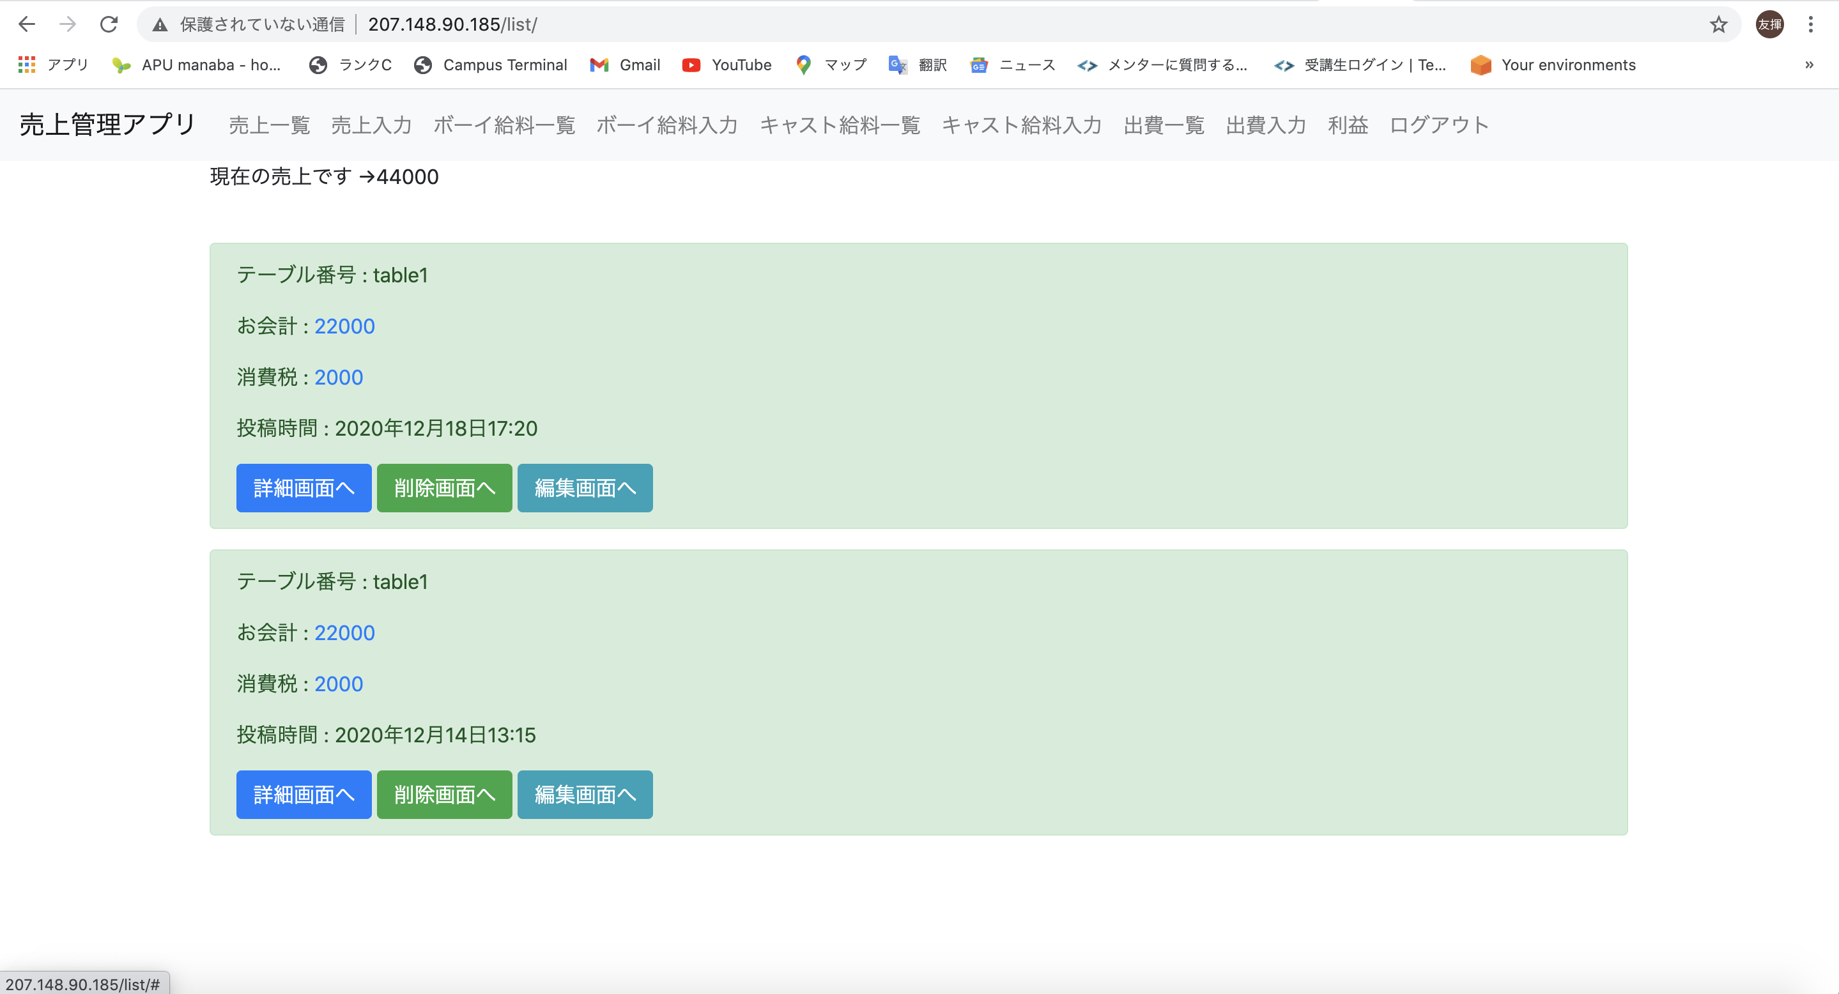Open 詳細画面へ for the 12月18日 entry
1839x994 pixels.
pyautogui.click(x=304, y=488)
